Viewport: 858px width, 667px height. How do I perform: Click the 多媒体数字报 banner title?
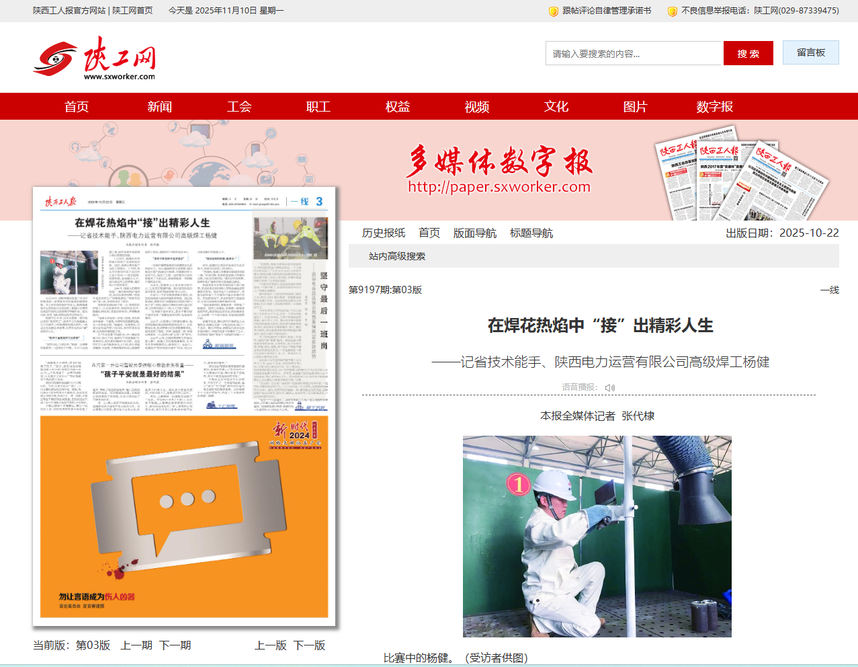tap(499, 162)
